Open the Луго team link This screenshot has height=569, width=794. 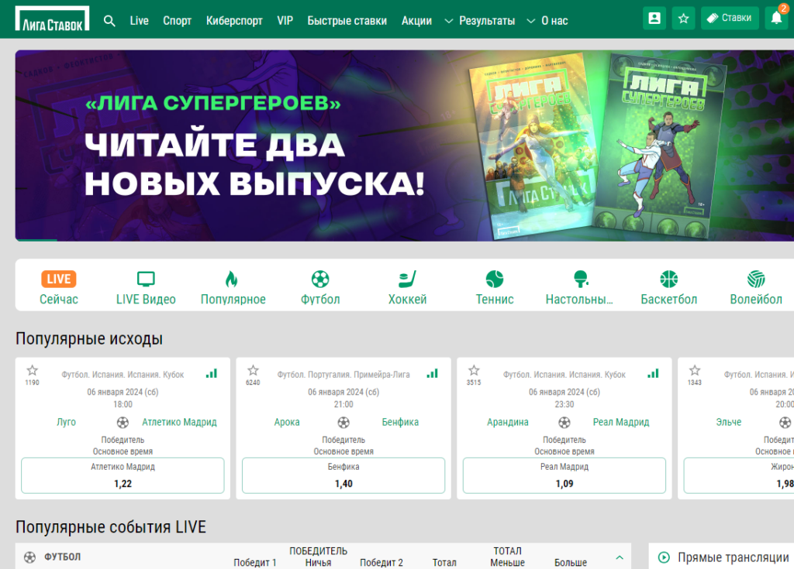pyautogui.click(x=67, y=422)
